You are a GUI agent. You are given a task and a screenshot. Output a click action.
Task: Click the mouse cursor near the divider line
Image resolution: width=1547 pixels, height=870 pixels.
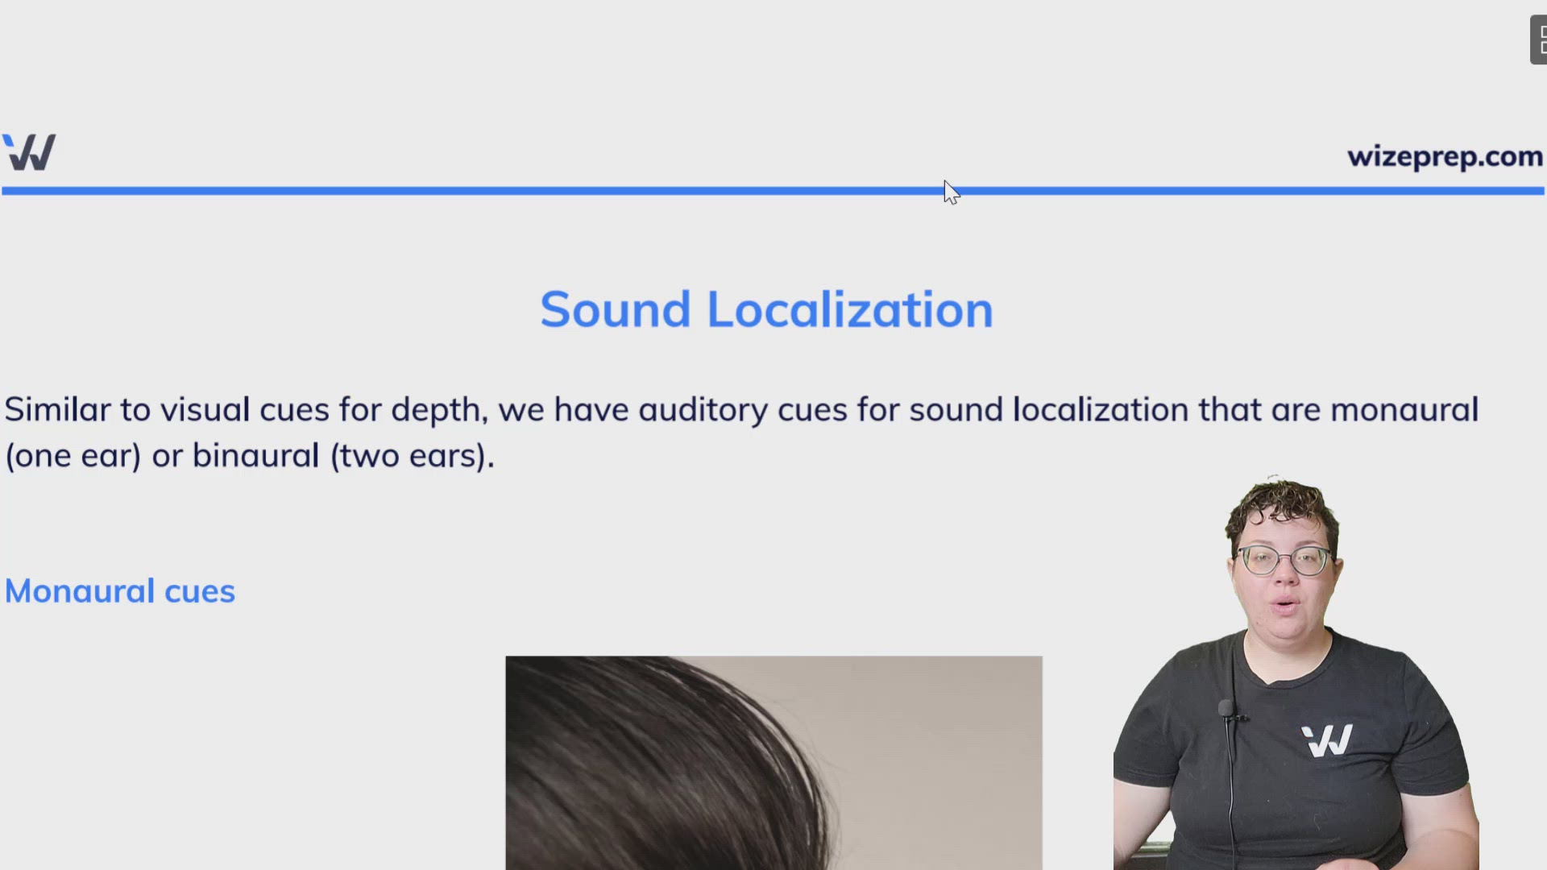pos(949,193)
